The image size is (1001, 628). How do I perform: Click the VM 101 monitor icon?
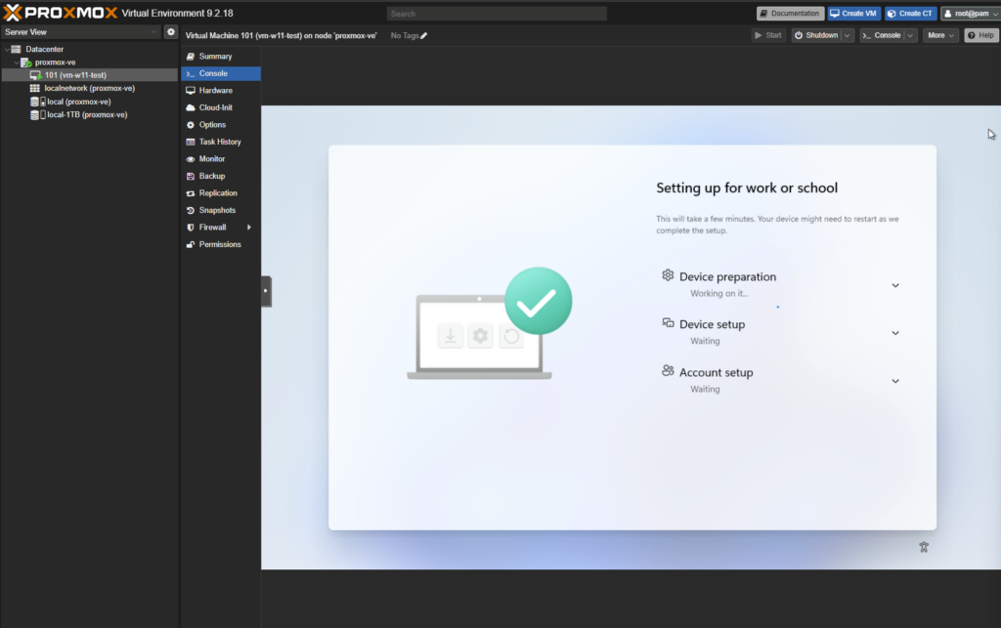tap(36, 75)
